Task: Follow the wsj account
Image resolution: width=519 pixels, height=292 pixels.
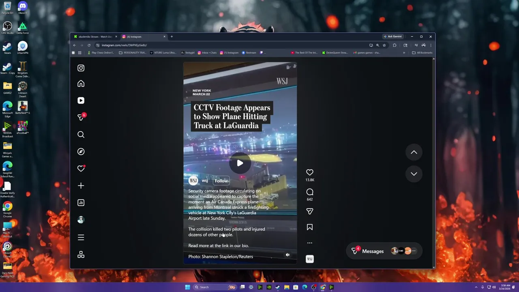Action: 221,181
